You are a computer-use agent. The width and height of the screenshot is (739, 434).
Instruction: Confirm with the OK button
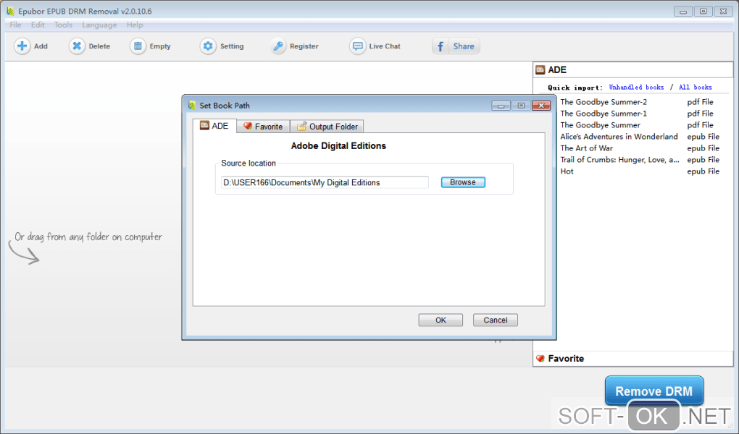click(x=441, y=320)
